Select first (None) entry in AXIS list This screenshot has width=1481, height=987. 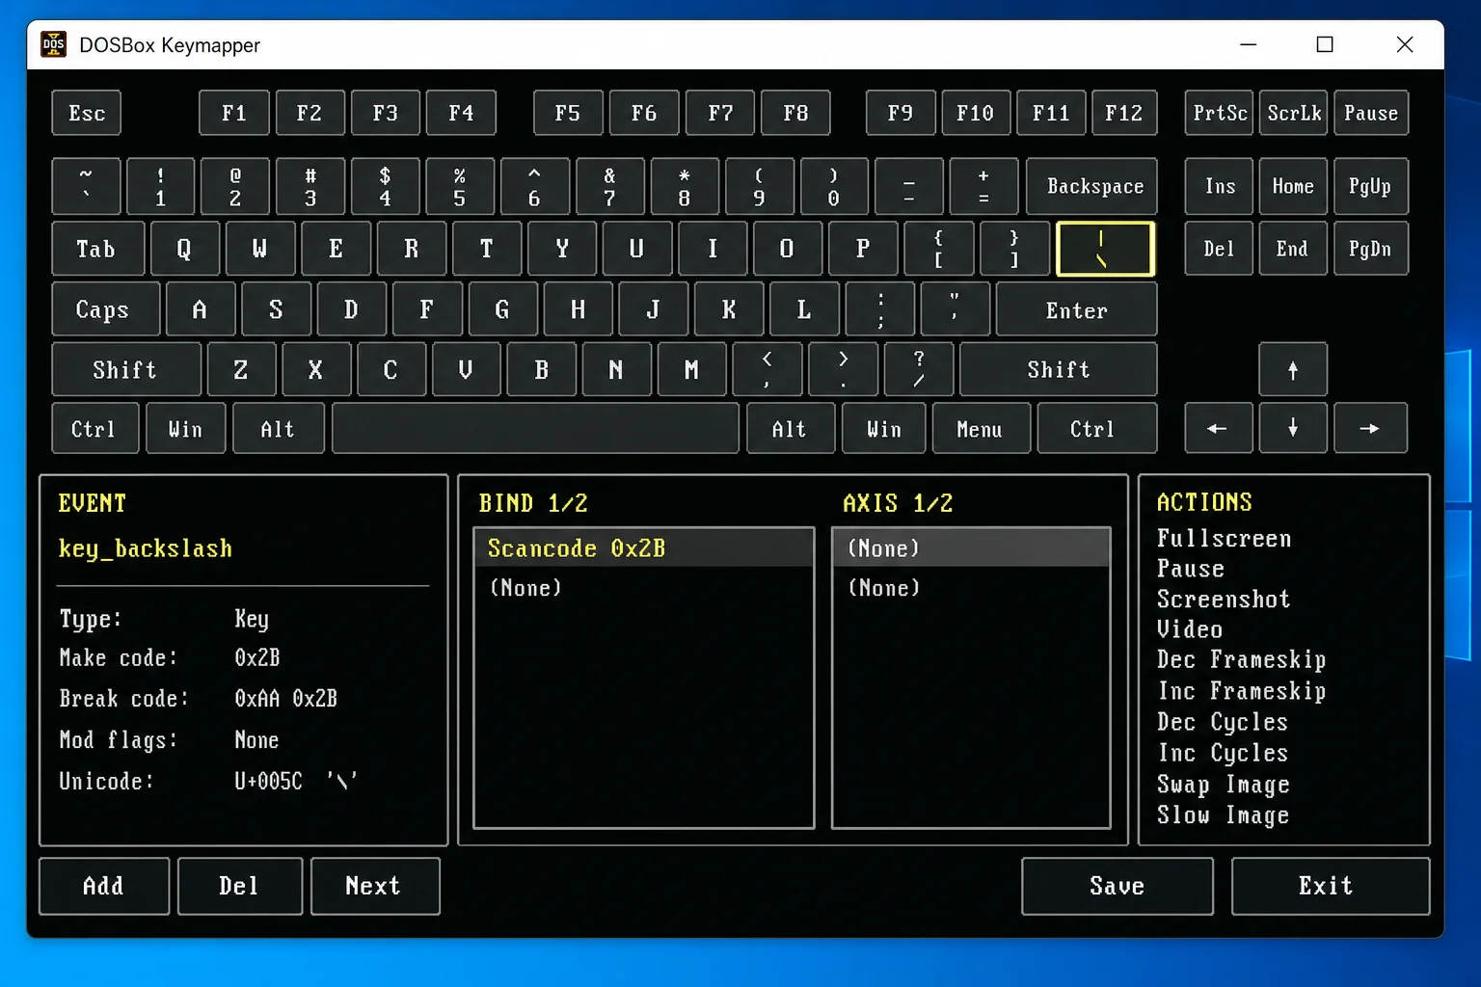pyautogui.click(x=971, y=547)
